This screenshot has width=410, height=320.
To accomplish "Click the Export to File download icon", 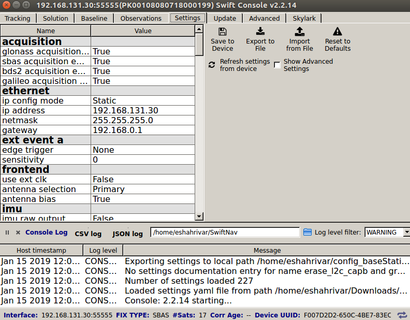I will click(x=260, y=32).
